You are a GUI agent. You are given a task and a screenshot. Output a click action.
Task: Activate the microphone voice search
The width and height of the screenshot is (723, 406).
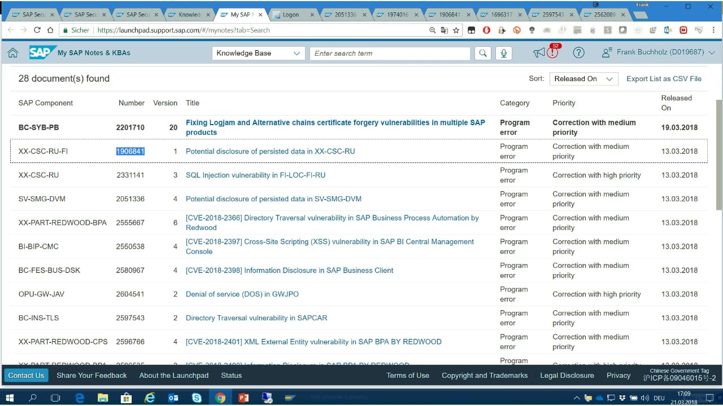pyautogui.click(x=503, y=53)
